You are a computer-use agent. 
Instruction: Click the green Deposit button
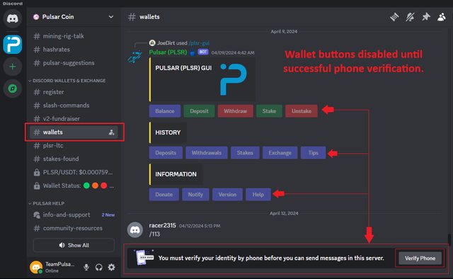199,111
